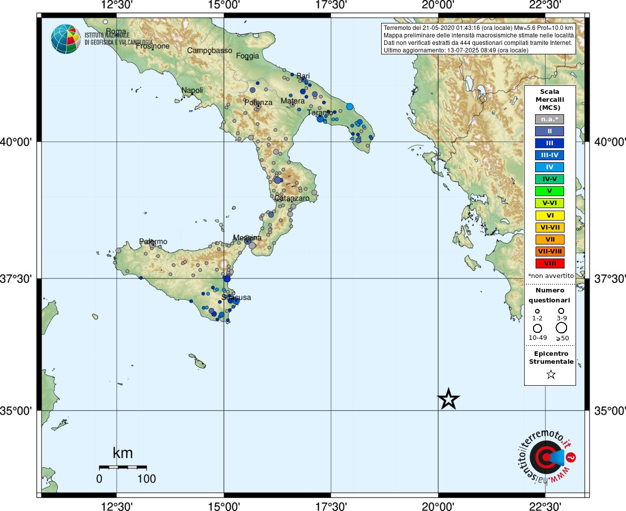Click the Scala Mercalli (MCS) heading
The height and width of the screenshot is (511, 626).
click(x=550, y=100)
